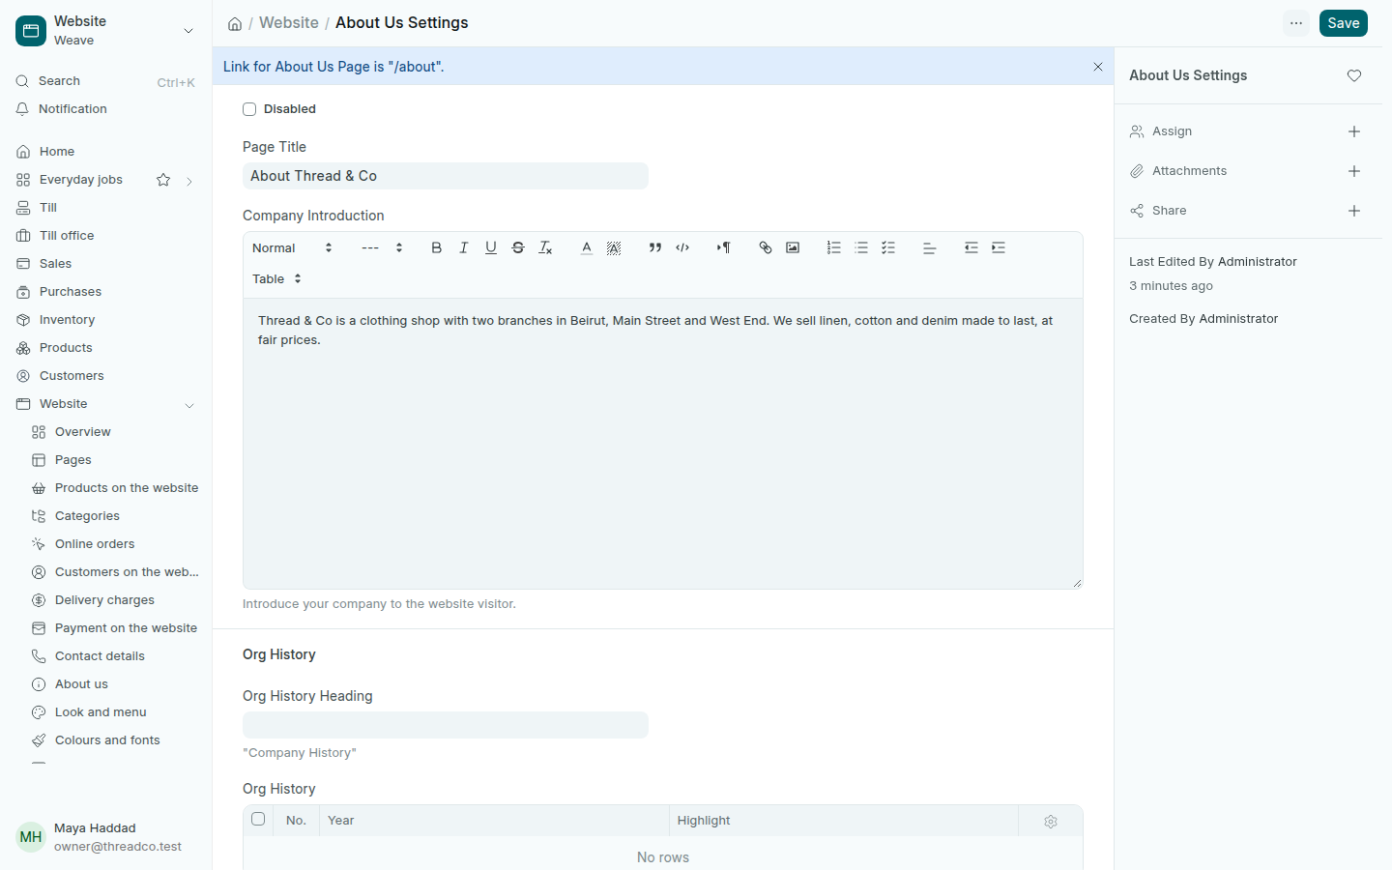This screenshot has width=1392, height=870.
Task: Dismiss the About Us link banner
Action: click(x=1098, y=67)
